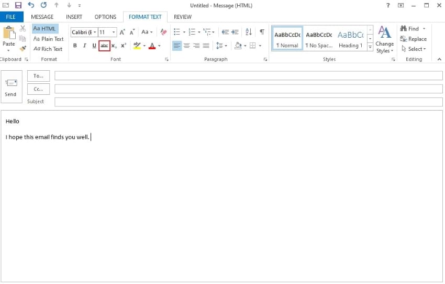445x284 pixels.
Task: Apply subscript formatting
Action: tap(114, 46)
